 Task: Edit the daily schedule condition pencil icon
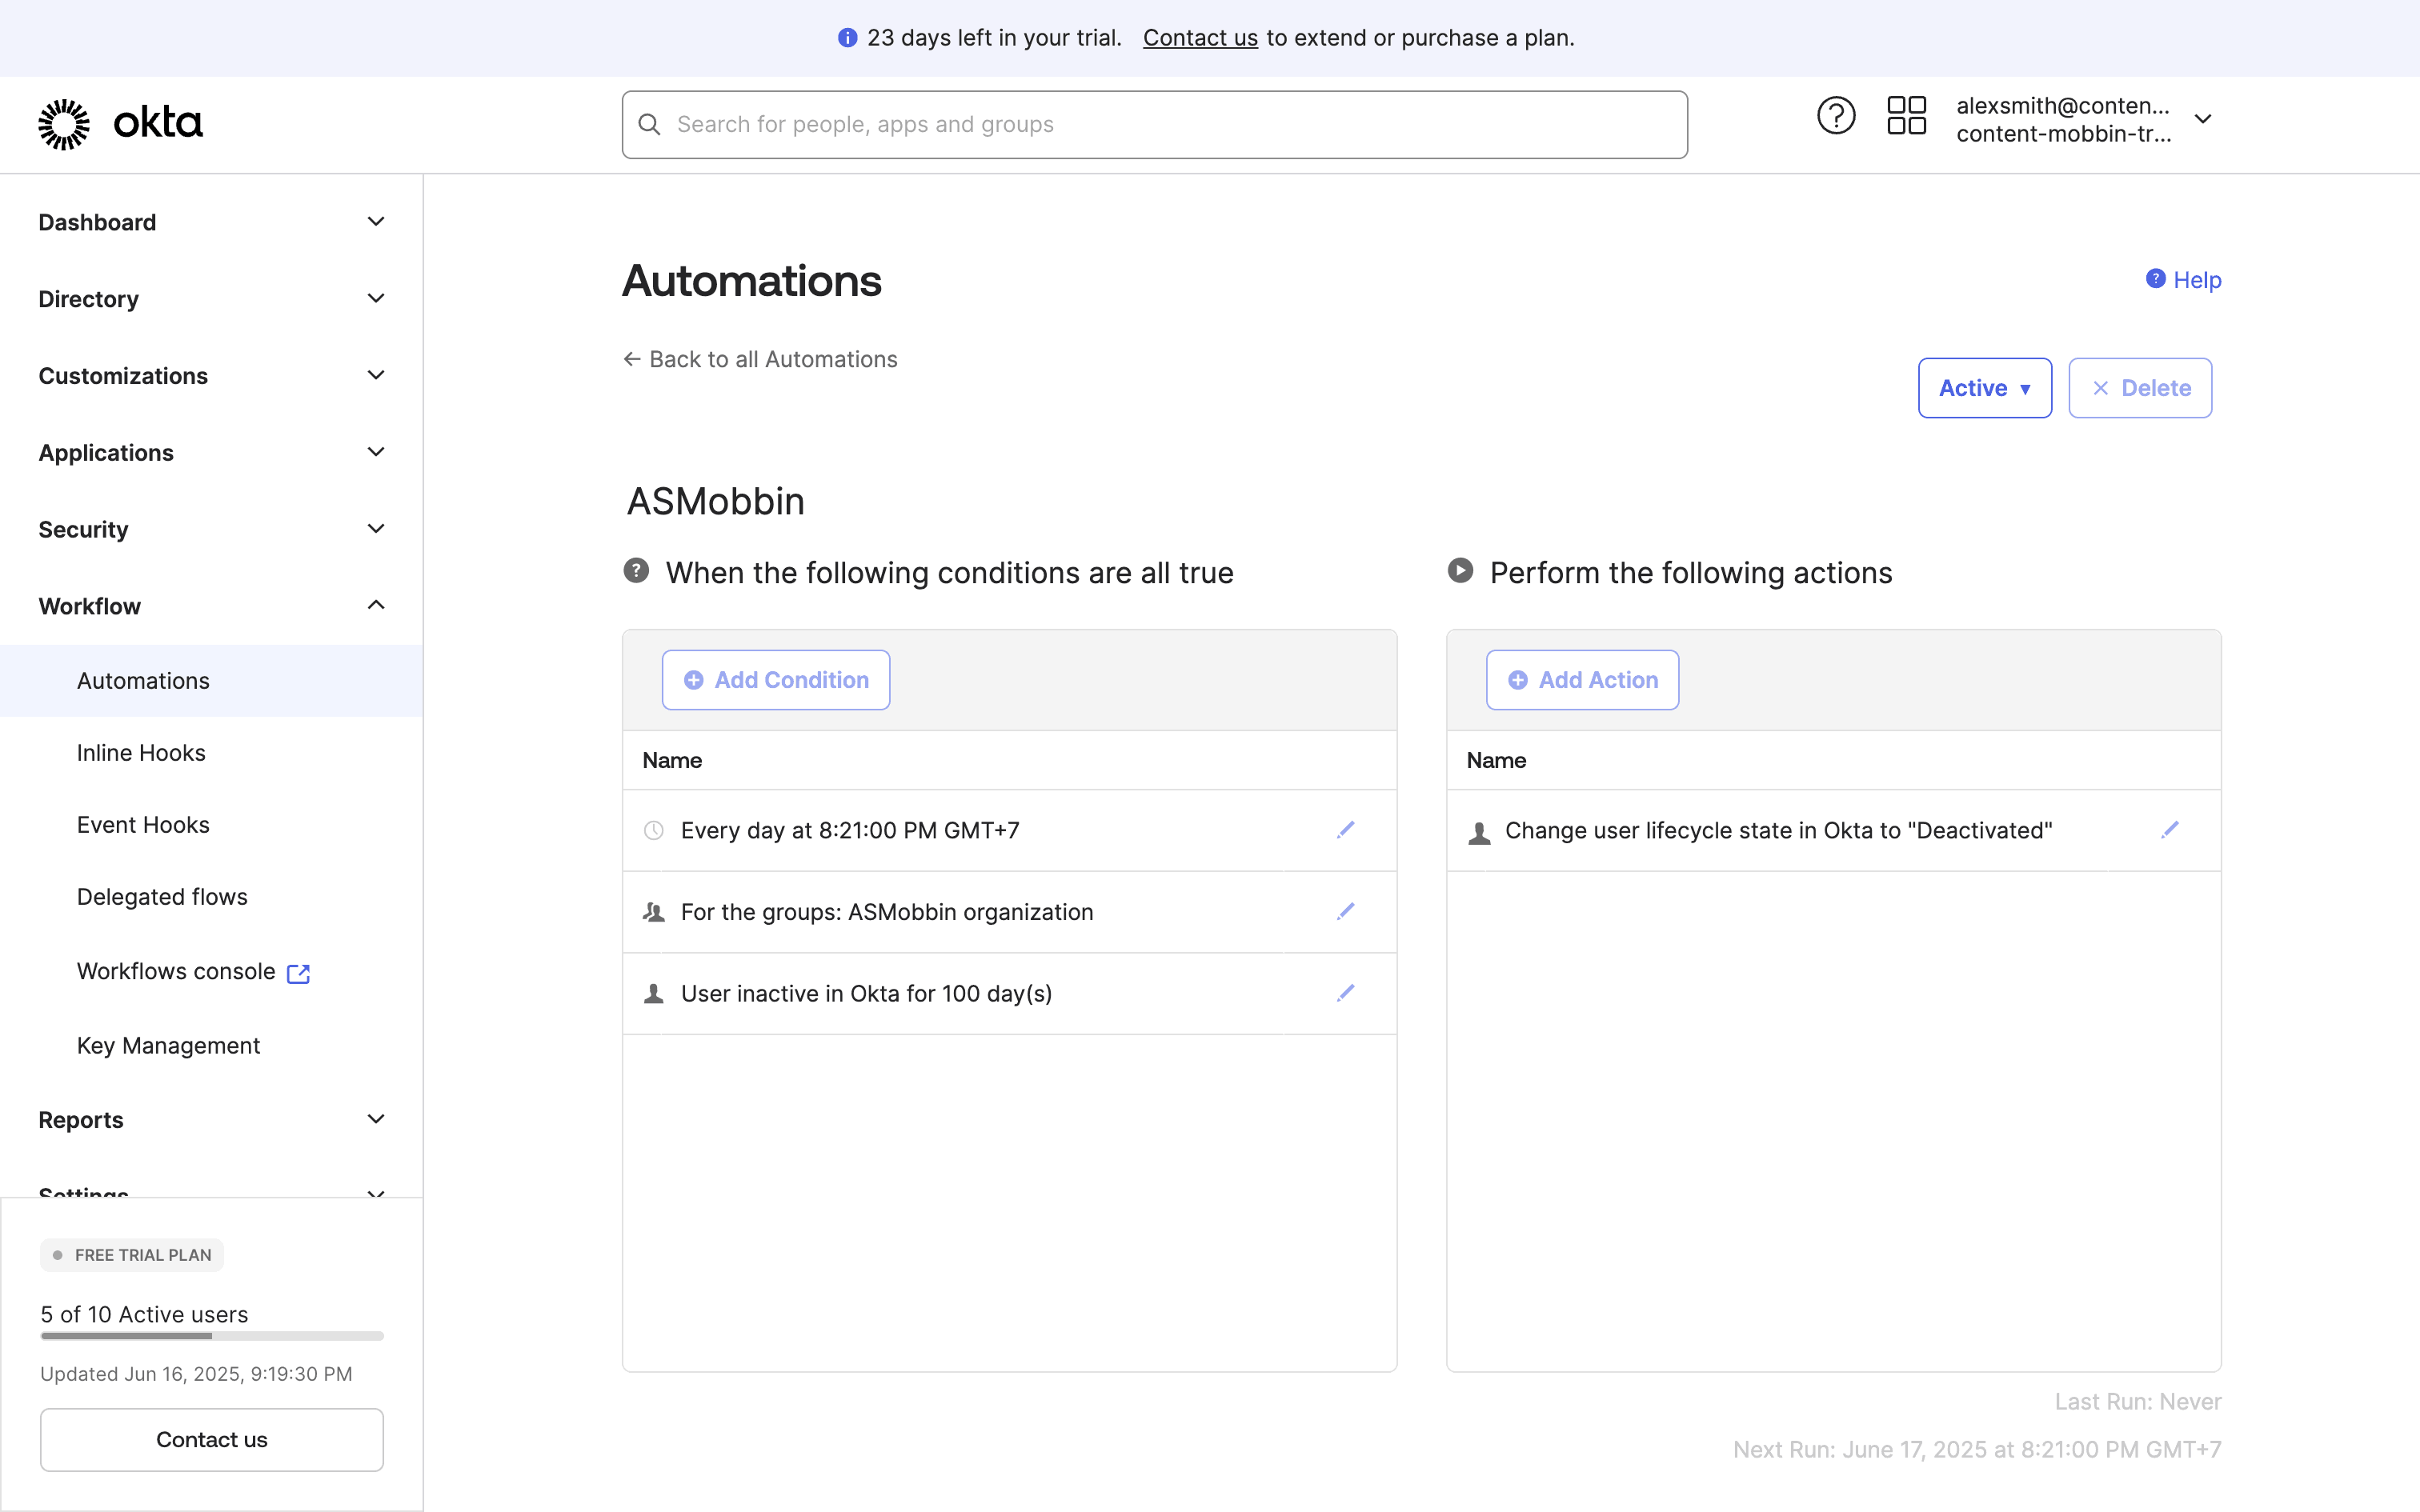(x=1345, y=830)
